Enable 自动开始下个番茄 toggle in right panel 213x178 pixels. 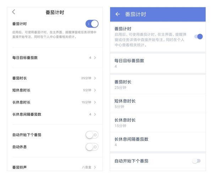[196, 161]
